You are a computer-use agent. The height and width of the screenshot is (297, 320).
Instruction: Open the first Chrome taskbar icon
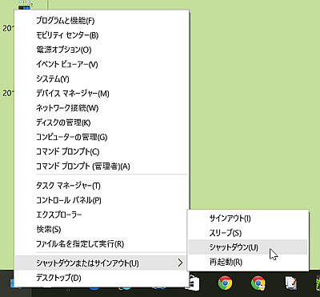pyautogui.click(x=225, y=283)
